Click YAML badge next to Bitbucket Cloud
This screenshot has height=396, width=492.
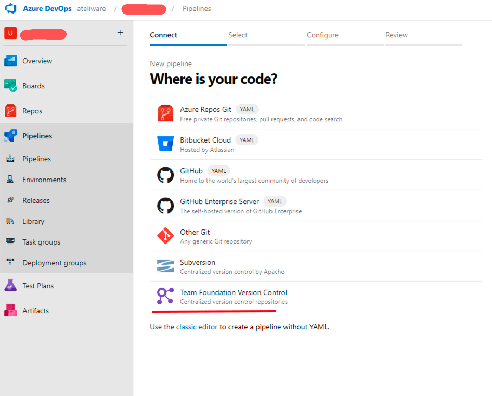247,140
